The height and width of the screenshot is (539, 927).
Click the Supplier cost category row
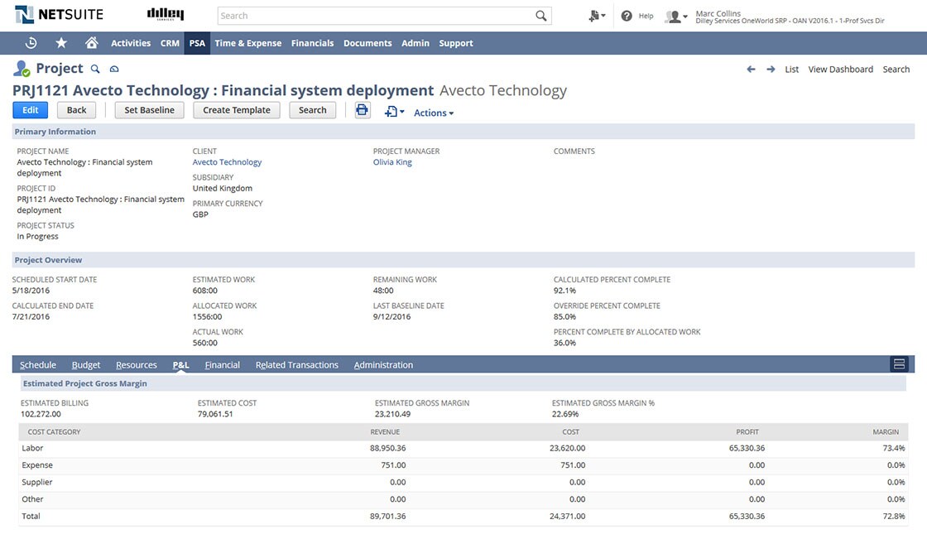(463, 482)
